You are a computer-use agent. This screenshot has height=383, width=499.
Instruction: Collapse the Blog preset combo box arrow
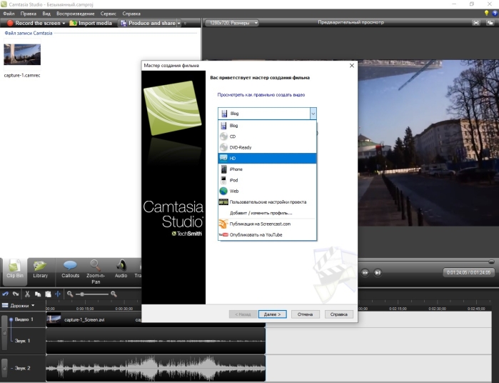click(313, 114)
